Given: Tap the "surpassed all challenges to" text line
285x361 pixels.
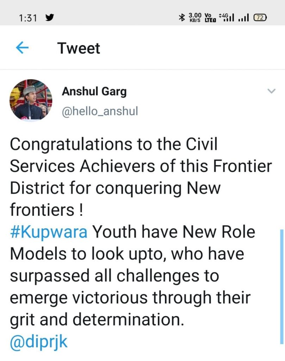Looking at the screenshot, I should tap(114, 276).
